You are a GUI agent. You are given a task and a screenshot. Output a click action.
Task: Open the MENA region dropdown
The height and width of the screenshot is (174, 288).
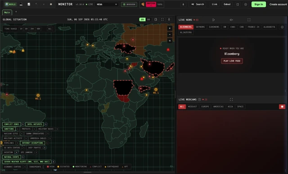(x=107, y=4)
